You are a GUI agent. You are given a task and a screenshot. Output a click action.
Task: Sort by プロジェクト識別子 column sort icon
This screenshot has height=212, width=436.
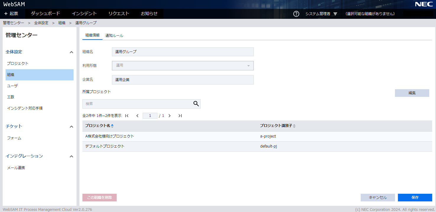pos(294,126)
